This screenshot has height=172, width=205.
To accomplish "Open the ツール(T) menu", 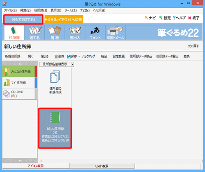I will pos(71,10).
